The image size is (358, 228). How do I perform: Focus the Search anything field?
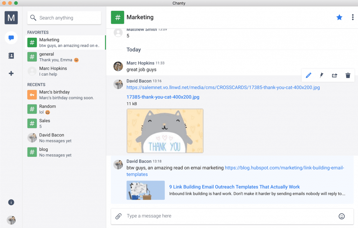click(64, 18)
